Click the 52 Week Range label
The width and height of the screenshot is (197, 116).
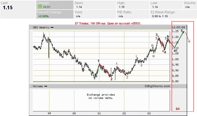coord(163,12)
